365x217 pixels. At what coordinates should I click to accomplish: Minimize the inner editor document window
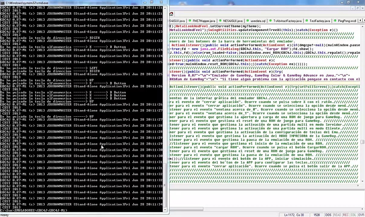pyautogui.click(x=353, y=8)
